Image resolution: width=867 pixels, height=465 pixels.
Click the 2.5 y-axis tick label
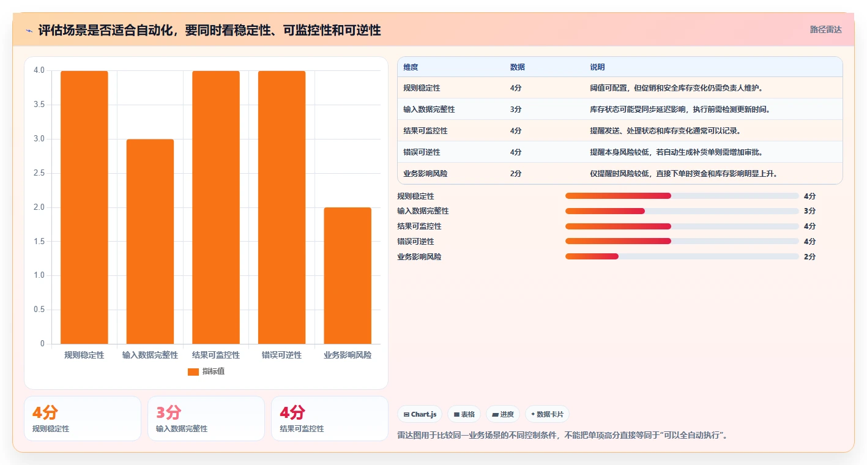click(39, 173)
